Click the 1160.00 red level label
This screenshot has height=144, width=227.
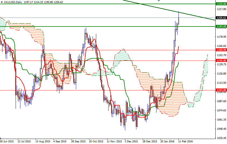(221, 50)
